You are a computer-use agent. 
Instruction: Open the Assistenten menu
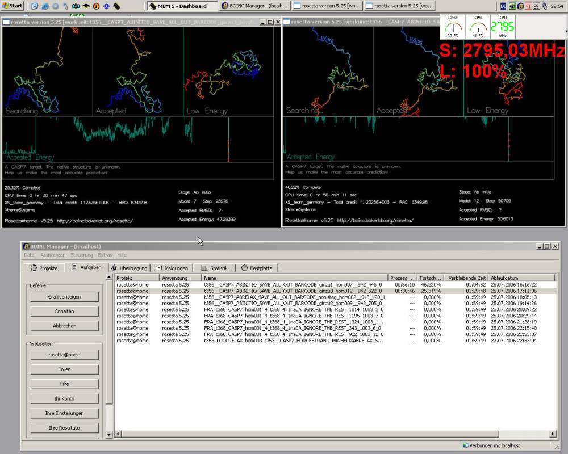(x=53, y=255)
